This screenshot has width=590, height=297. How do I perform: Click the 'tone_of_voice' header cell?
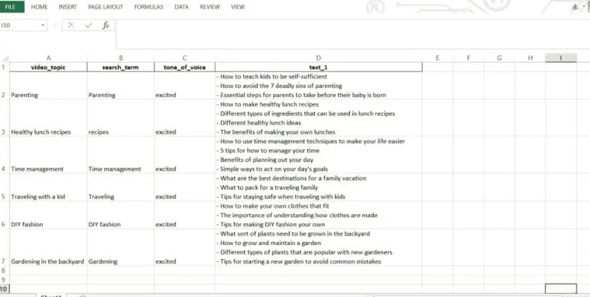point(185,67)
